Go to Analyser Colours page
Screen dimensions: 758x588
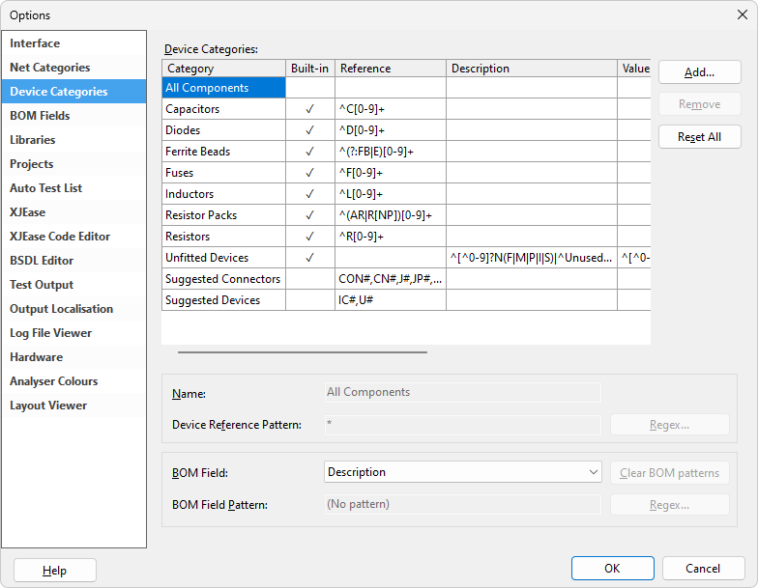(53, 381)
